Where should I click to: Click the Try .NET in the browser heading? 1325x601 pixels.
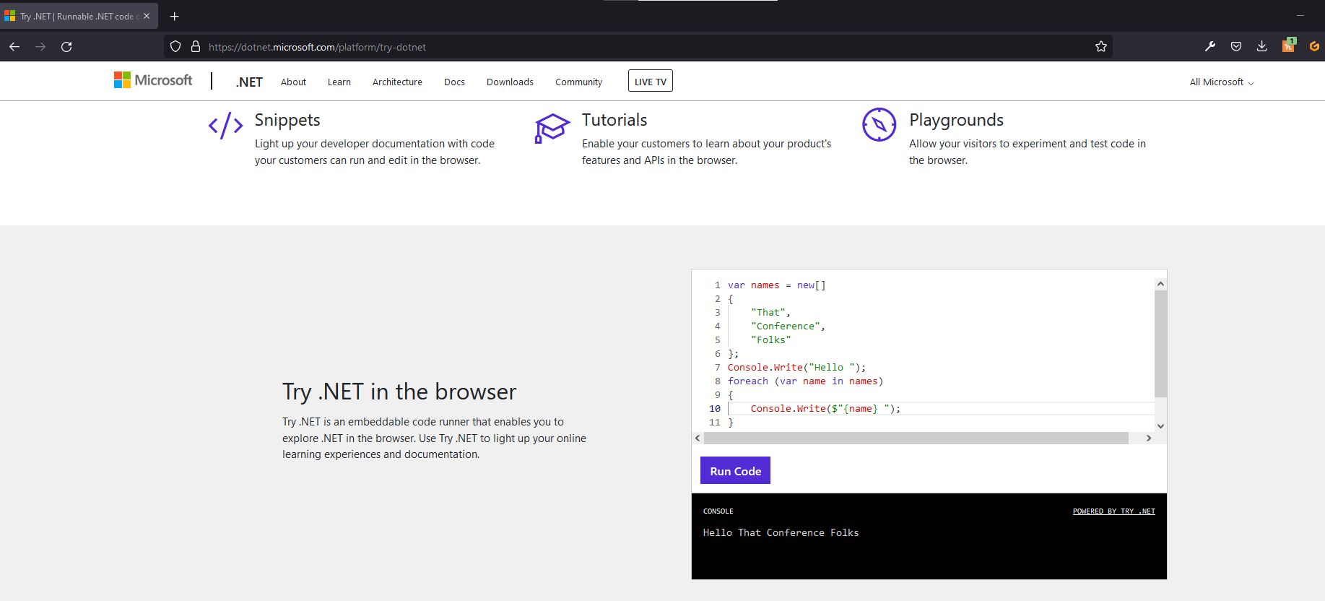(399, 392)
